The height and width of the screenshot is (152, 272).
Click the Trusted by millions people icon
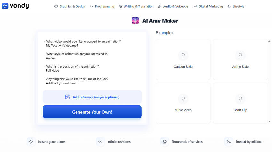click(x=228, y=141)
